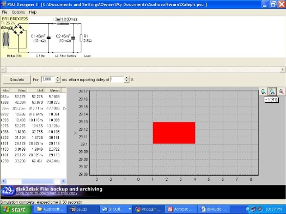286x214 pixels.
Task: Click the transformer T1 symbol in schematic
Action: coord(5,40)
